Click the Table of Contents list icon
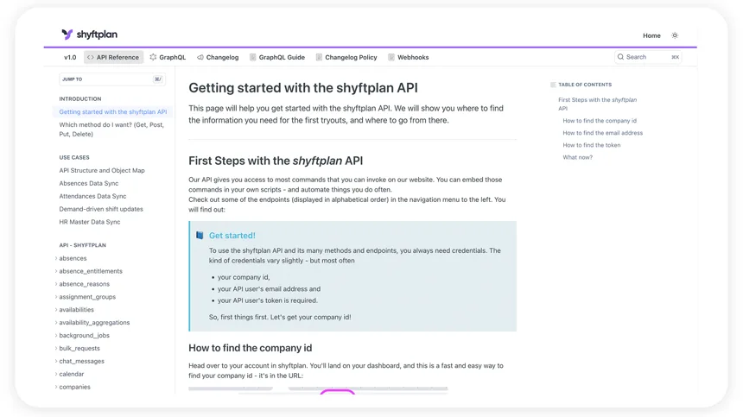The height and width of the screenshot is (417, 743). click(553, 85)
